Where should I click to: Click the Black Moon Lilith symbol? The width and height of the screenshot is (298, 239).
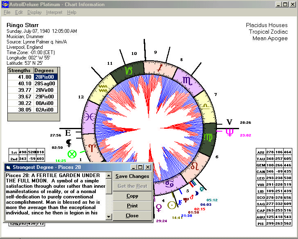[69, 143]
